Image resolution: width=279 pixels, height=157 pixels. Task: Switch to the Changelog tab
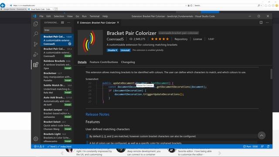[x=128, y=62]
